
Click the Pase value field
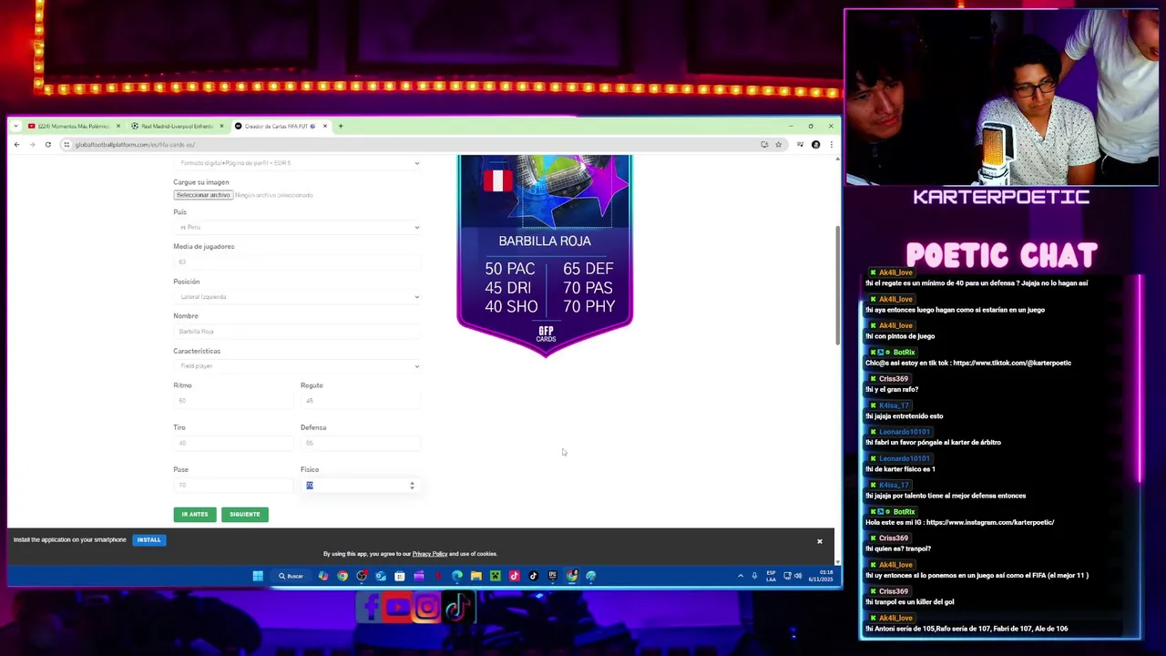(x=233, y=485)
